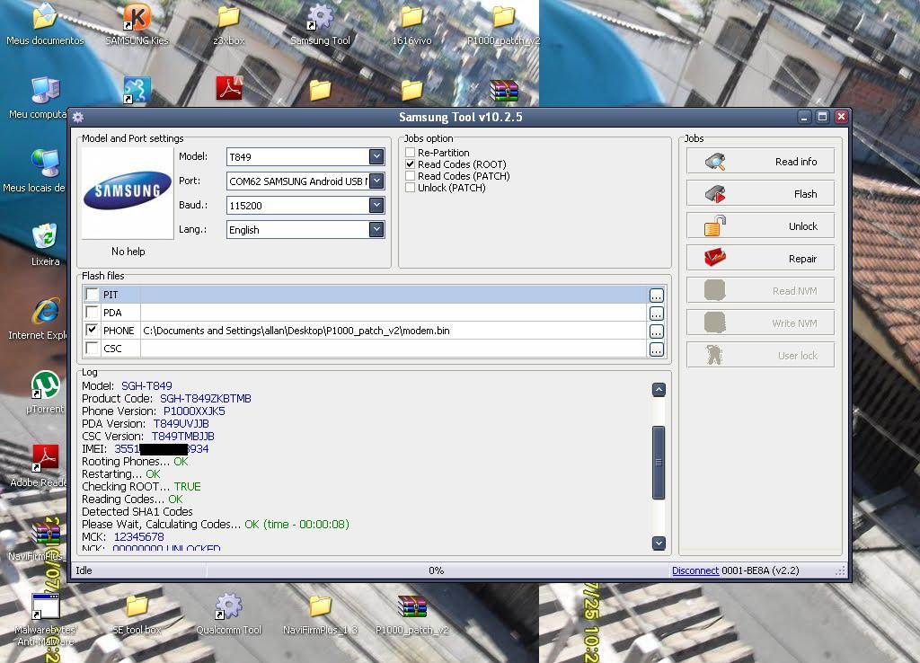Click the P1000XXJK5 phone version text
The width and height of the screenshot is (920, 663).
(194, 411)
